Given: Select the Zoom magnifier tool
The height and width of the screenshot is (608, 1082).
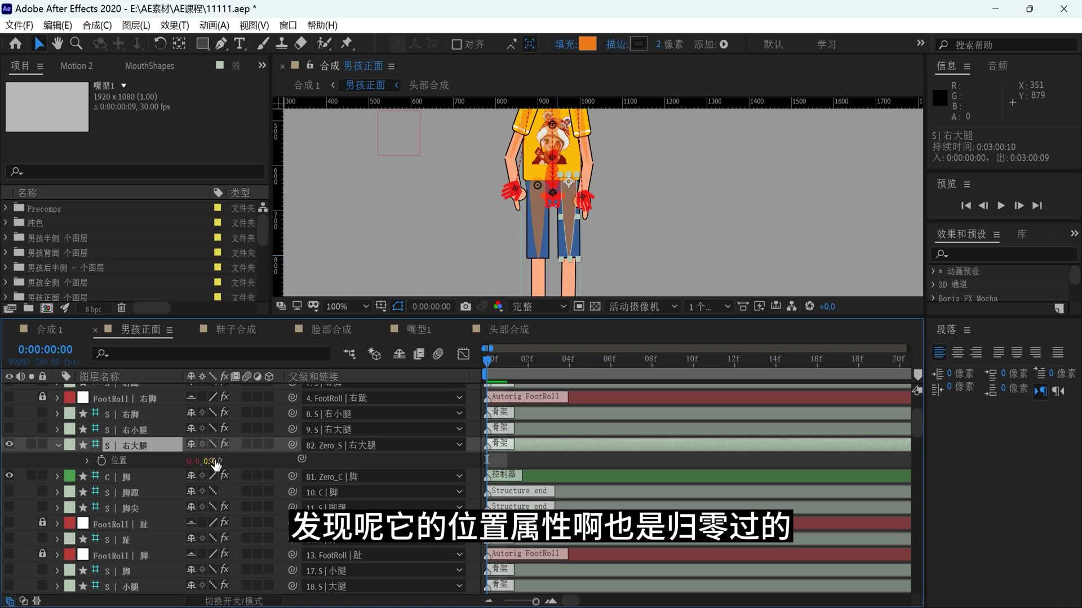Looking at the screenshot, I should 76,44.
